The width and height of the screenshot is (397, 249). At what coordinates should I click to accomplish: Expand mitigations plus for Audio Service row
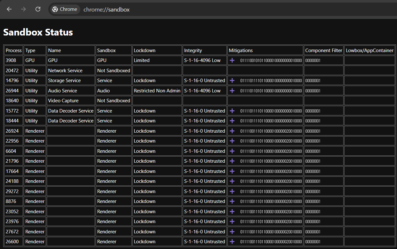pos(232,91)
